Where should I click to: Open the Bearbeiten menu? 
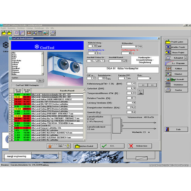[11, 28]
